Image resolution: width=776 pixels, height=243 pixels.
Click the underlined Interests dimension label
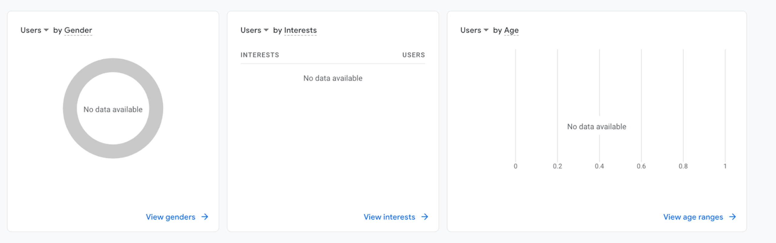pyautogui.click(x=300, y=30)
